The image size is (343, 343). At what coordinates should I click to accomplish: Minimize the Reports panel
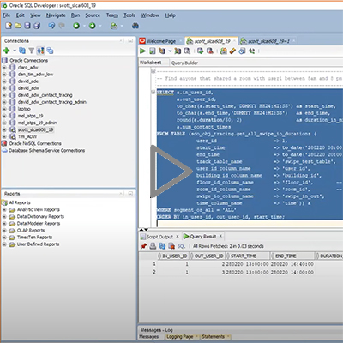(130, 194)
